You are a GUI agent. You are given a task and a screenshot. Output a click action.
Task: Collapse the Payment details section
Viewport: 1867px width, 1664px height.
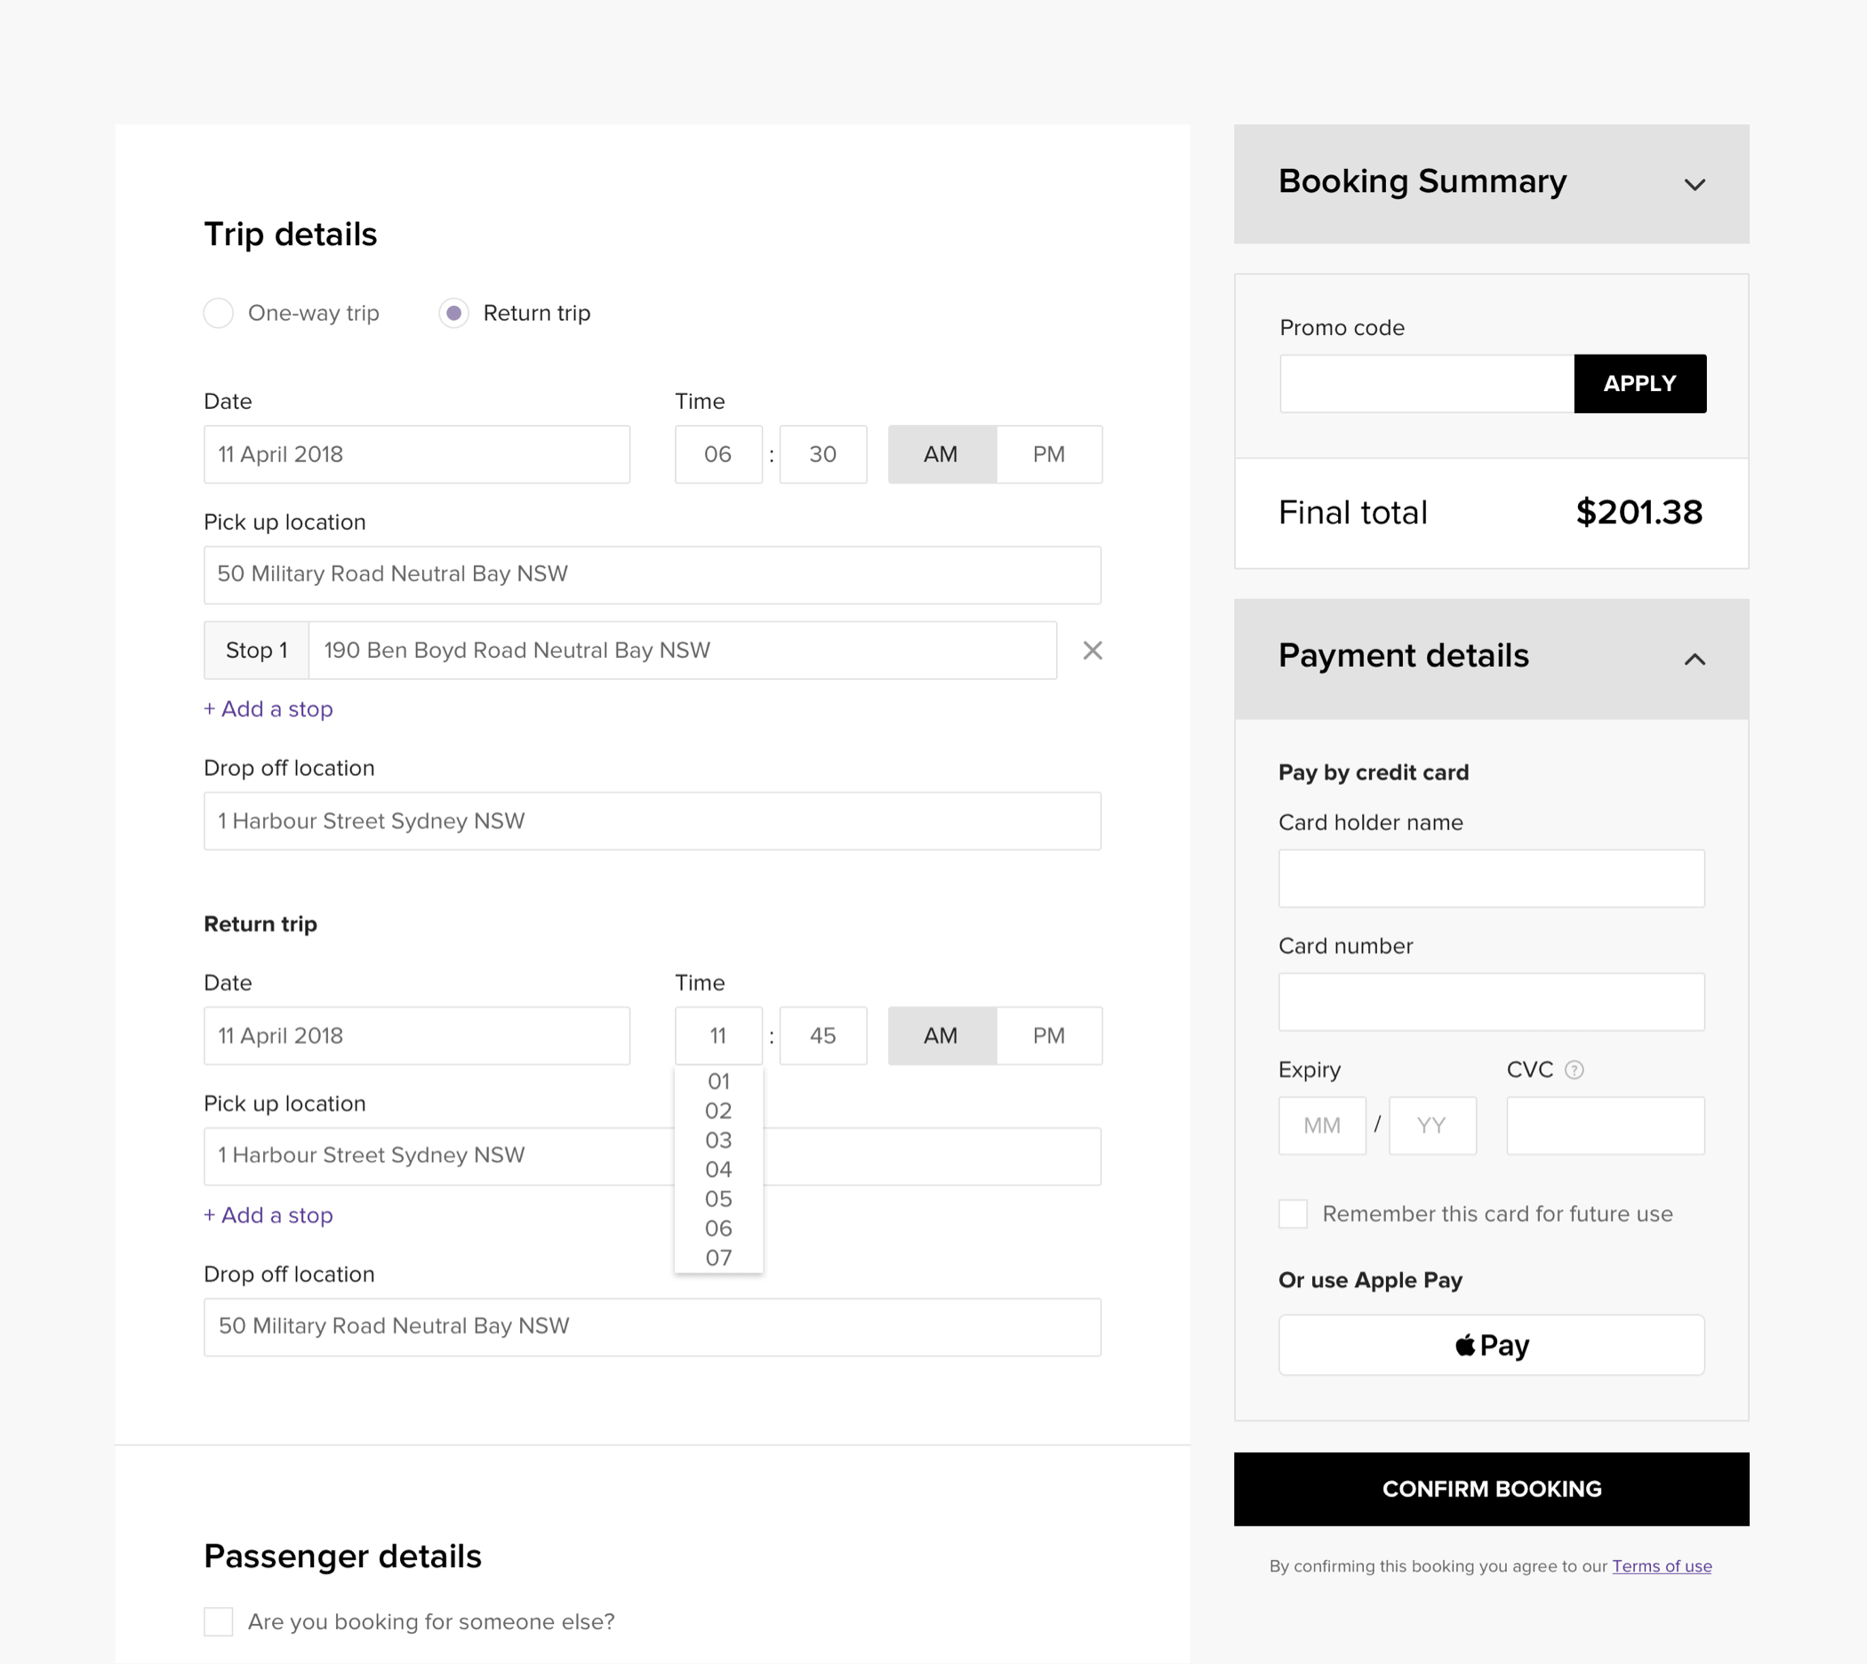[x=1695, y=660]
